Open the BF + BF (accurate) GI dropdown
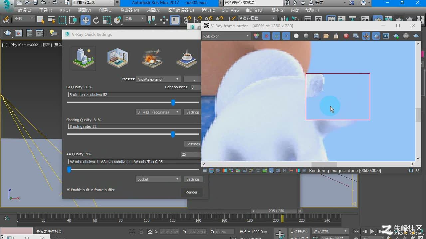 [x=158, y=112]
